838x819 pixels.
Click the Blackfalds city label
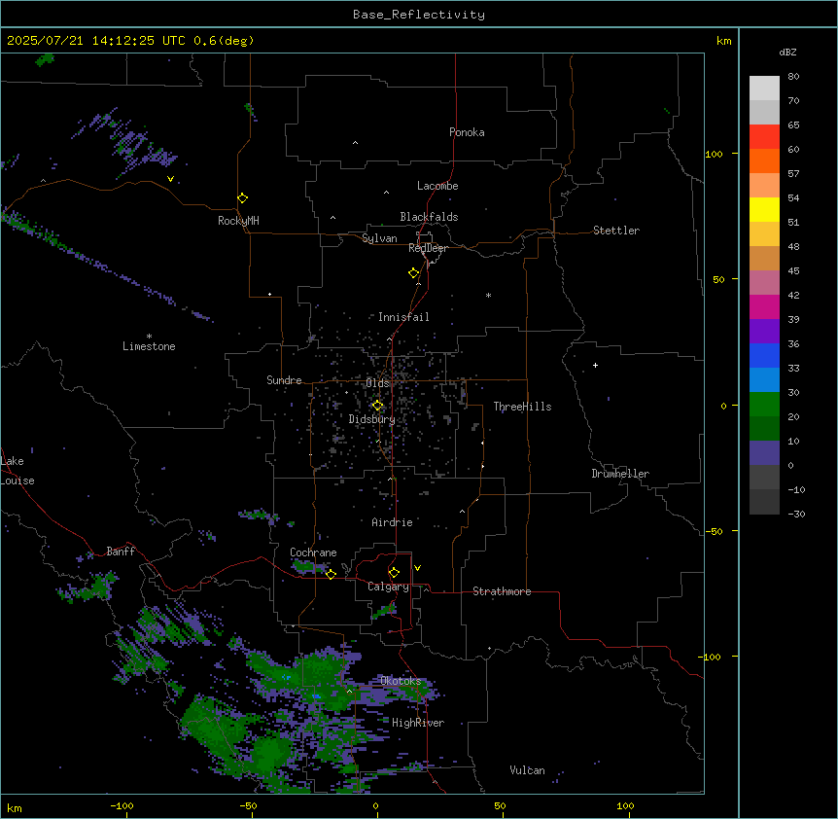point(429,217)
